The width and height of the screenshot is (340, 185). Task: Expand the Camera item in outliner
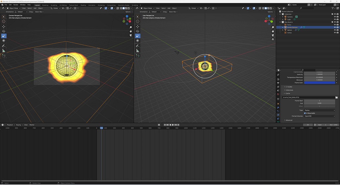pyautogui.click(x=283, y=17)
